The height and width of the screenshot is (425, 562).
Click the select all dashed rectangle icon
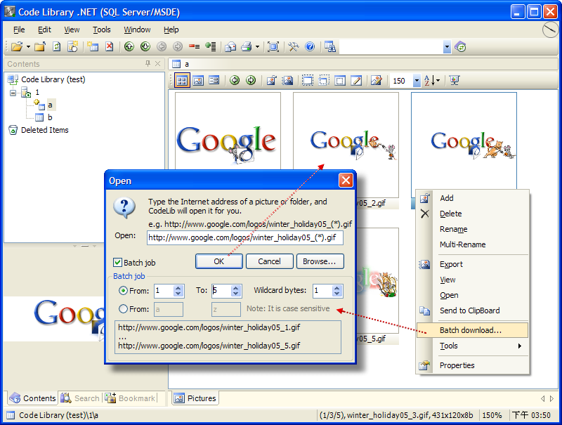point(308,80)
